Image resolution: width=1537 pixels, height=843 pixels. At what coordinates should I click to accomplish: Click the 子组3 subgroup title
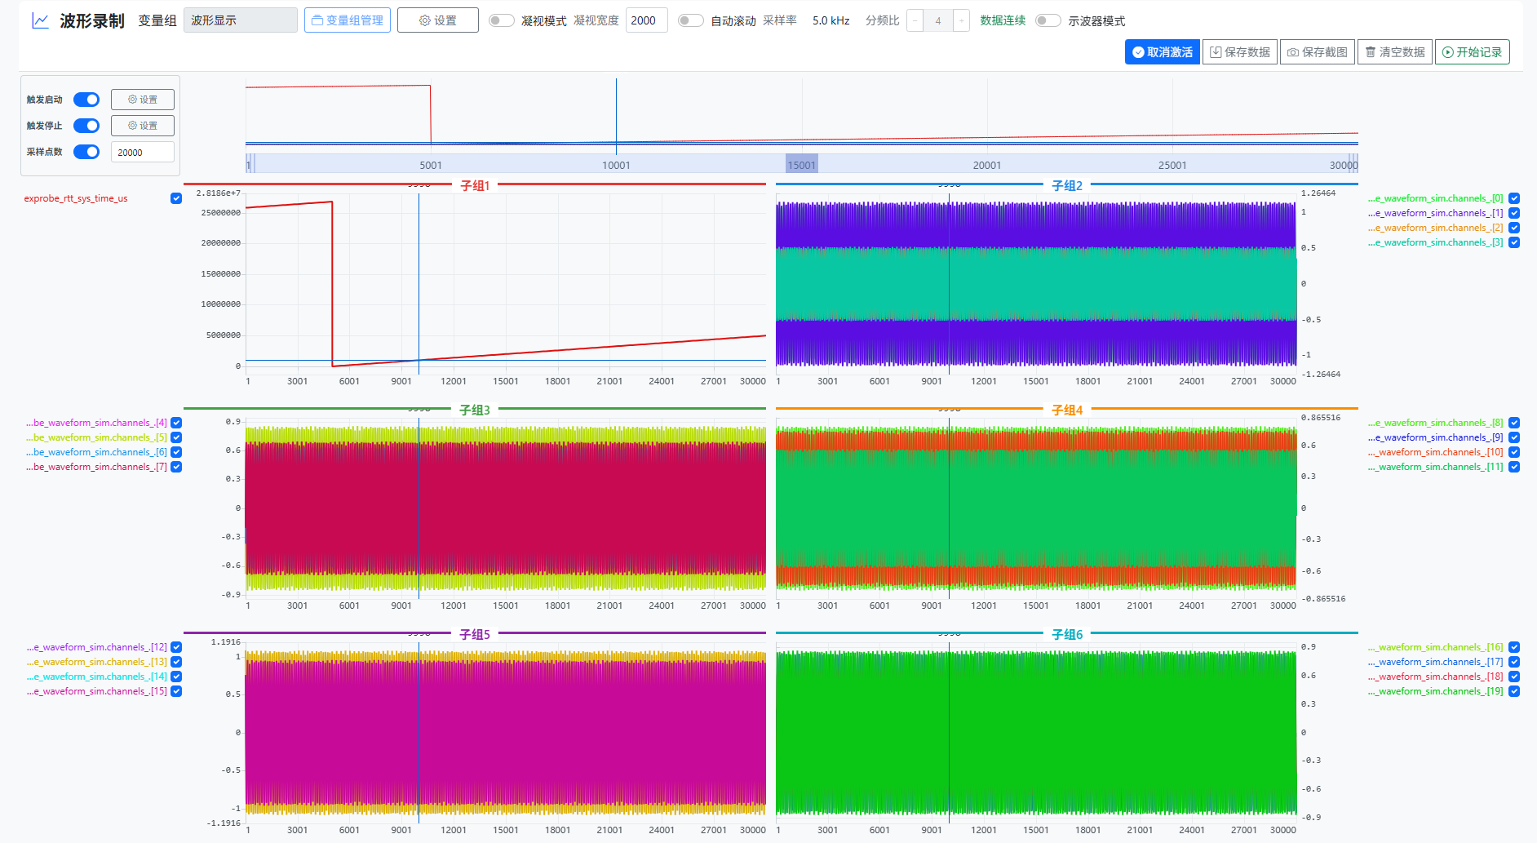(x=475, y=410)
